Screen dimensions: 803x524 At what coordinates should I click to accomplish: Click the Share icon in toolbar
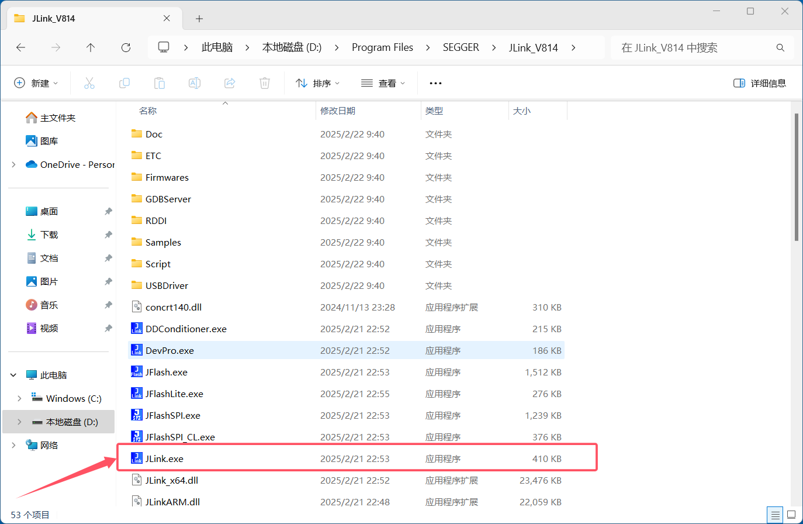pyautogui.click(x=230, y=83)
